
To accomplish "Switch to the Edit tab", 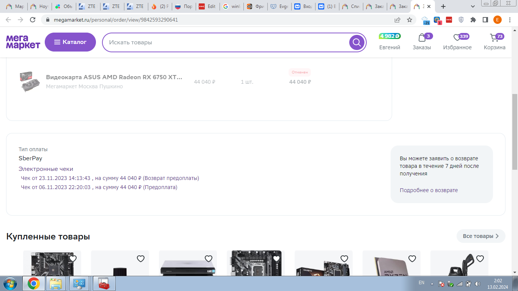I will (x=207, y=6).
